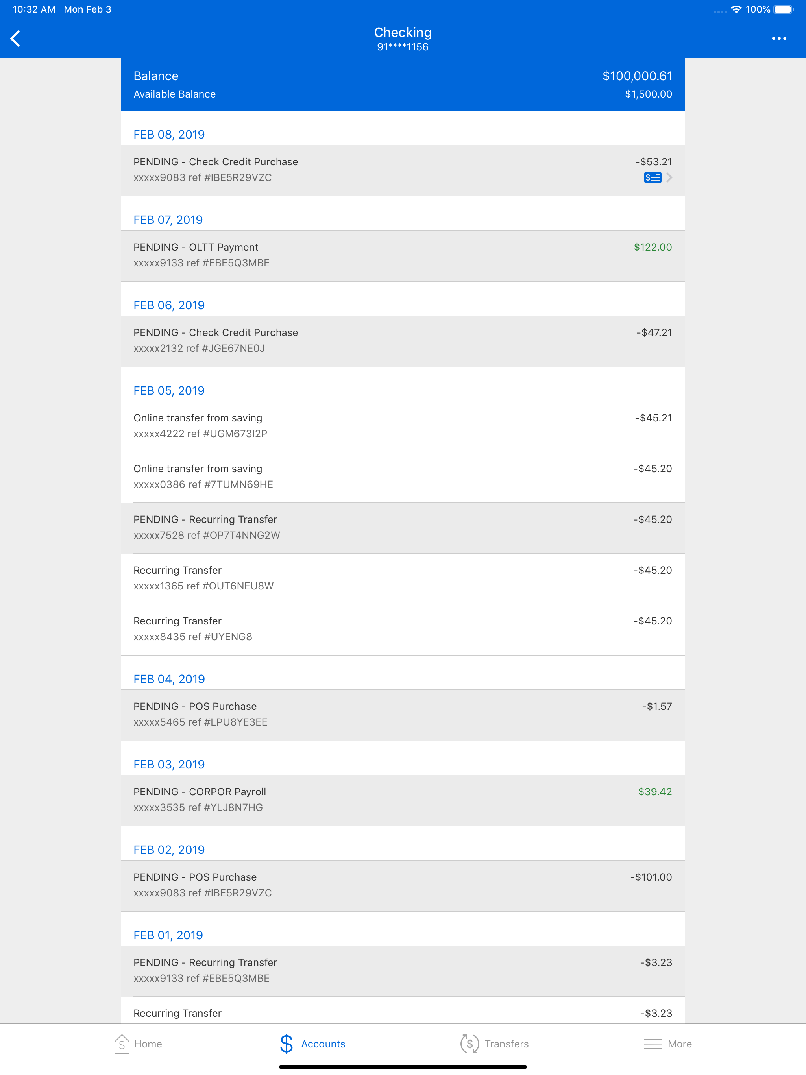Open Online transfer ref #UGM673I2P
Image resolution: width=806 pixels, height=1075 pixels.
[x=403, y=427]
